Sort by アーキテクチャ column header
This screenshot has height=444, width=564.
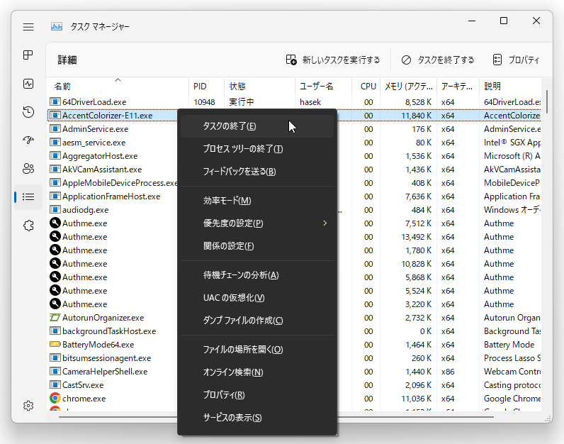pos(458,86)
